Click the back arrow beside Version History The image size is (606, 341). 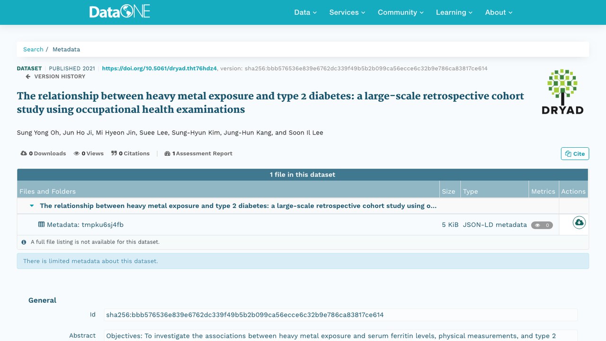(28, 76)
